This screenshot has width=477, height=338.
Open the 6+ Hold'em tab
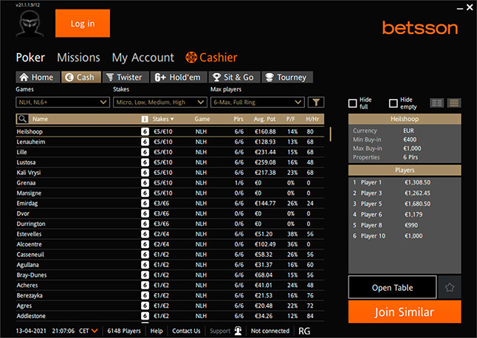[x=179, y=77]
